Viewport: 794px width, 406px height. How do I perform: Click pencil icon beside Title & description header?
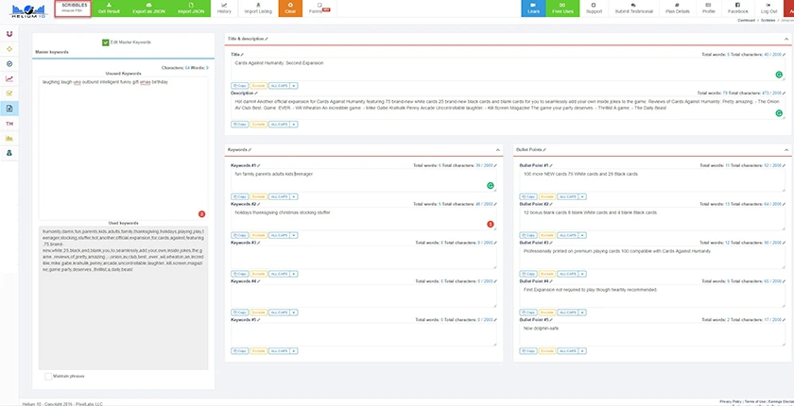coord(267,39)
